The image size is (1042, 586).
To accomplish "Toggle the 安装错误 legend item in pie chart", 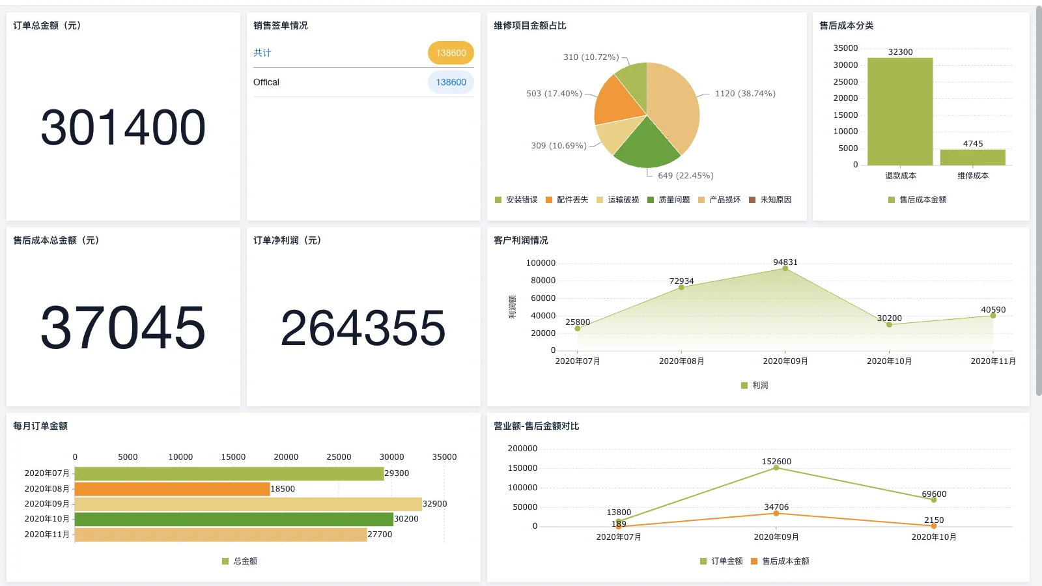I will pyautogui.click(x=516, y=200).
